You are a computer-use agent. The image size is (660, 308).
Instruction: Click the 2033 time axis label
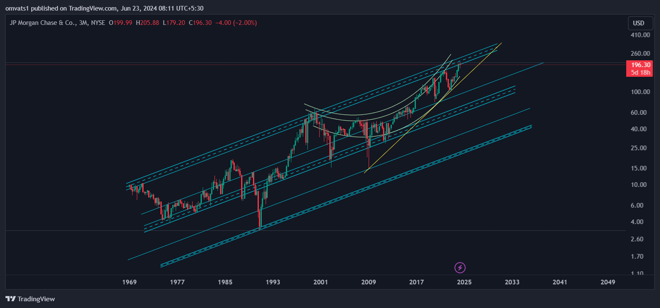point(512,282)
